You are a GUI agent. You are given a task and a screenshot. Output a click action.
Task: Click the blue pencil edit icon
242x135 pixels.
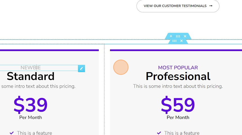point(82,68)
